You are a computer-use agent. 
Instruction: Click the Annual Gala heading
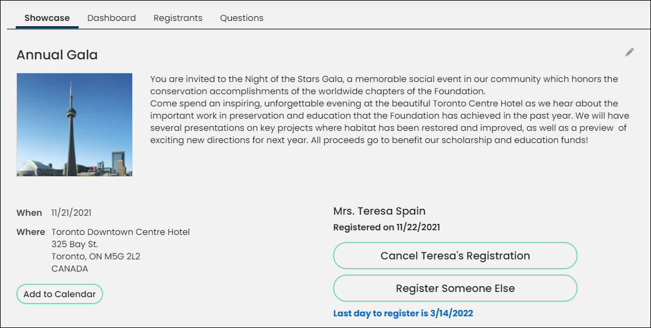57,55
